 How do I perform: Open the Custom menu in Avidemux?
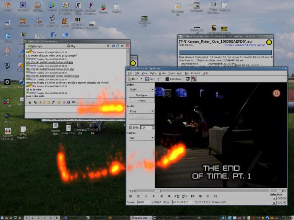pos(195,73)
